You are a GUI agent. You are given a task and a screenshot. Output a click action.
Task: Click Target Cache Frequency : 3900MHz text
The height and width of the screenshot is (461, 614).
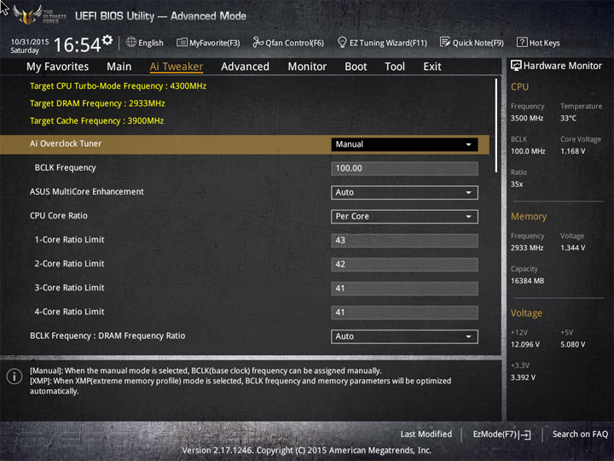tap(96, 120)
